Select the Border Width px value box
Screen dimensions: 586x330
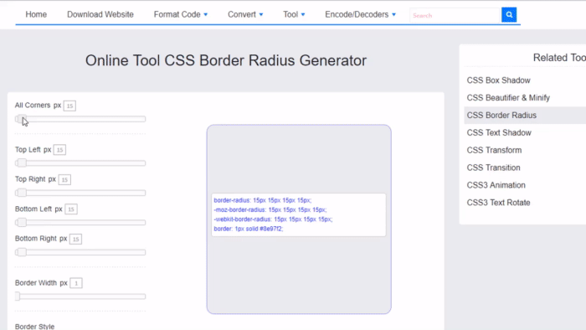pyautogui.click(x=76, y=283)
